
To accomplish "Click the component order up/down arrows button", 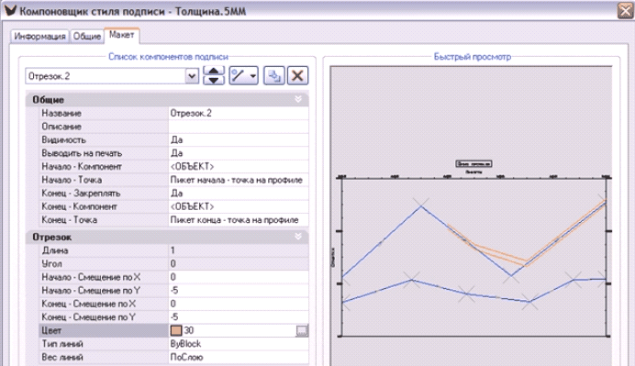I will click(214, 76).
